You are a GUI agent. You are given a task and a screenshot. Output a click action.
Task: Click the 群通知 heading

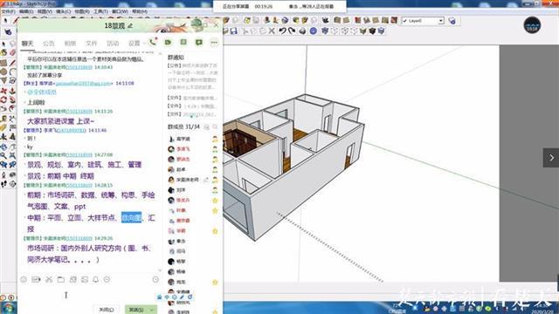pyautogui.click(x=176, y=58)
